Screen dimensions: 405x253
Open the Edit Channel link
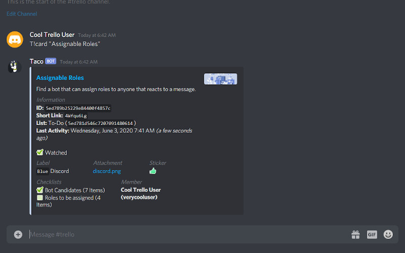pyautogui.click(x=22, y=14)
